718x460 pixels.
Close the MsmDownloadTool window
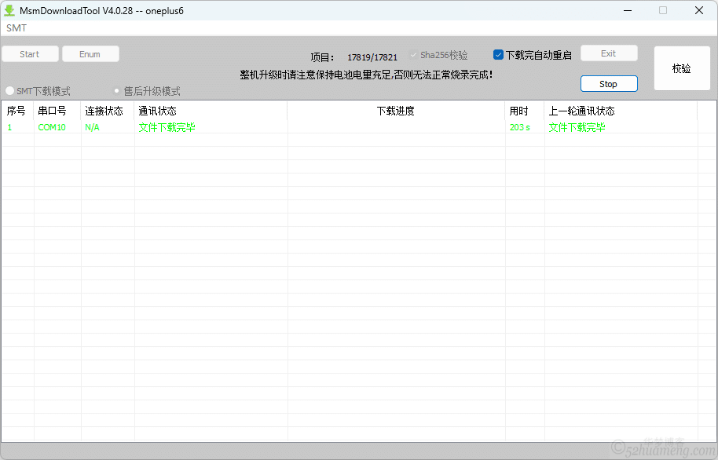(699, 10)
